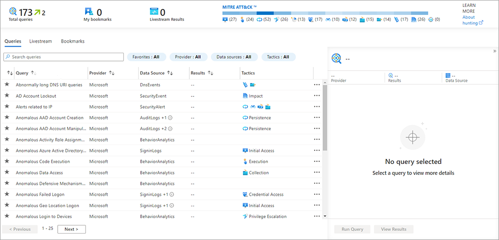Click info icon for Anomalous Geo Location Logon

[171, 206]
